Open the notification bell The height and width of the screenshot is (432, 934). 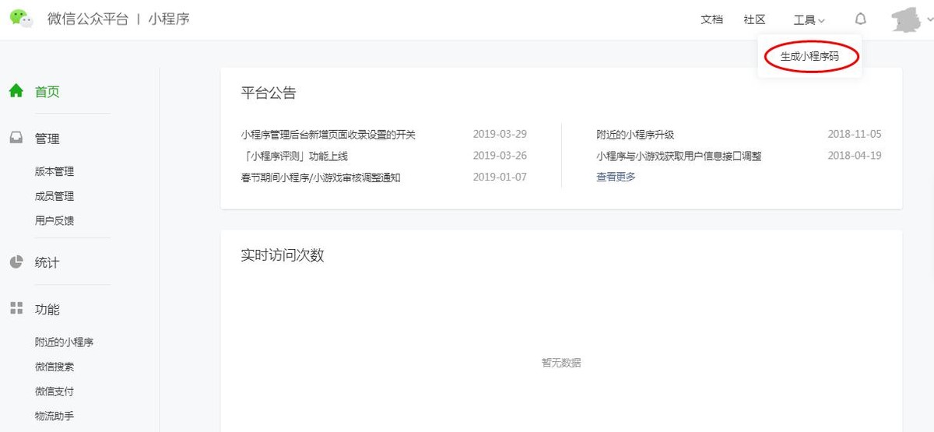860,19
